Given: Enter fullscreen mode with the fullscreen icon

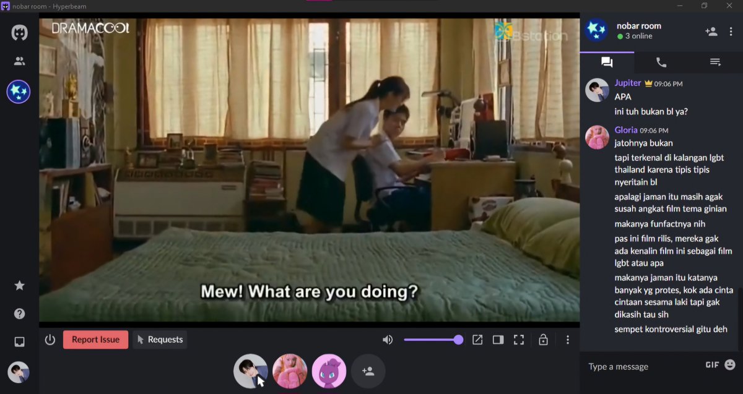Looking at the screenshot, I should point(519,340).
